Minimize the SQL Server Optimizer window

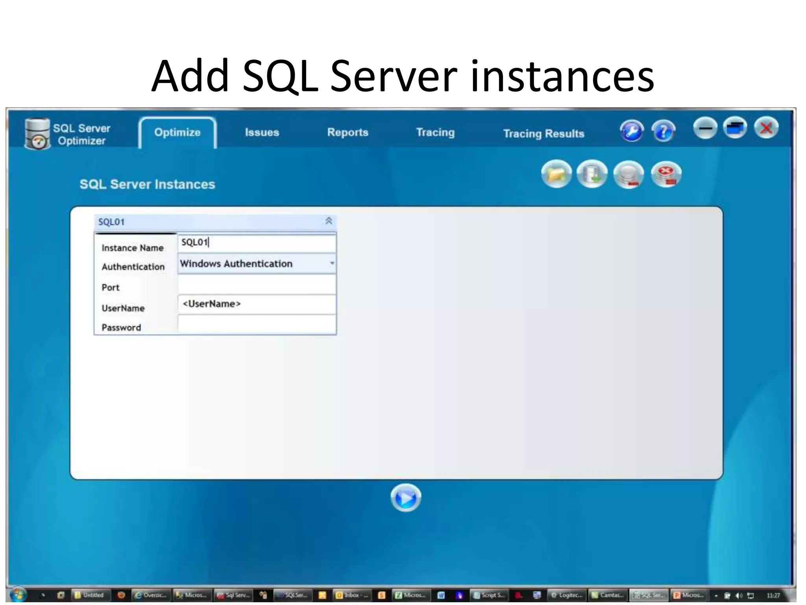[x=705, y=128]
